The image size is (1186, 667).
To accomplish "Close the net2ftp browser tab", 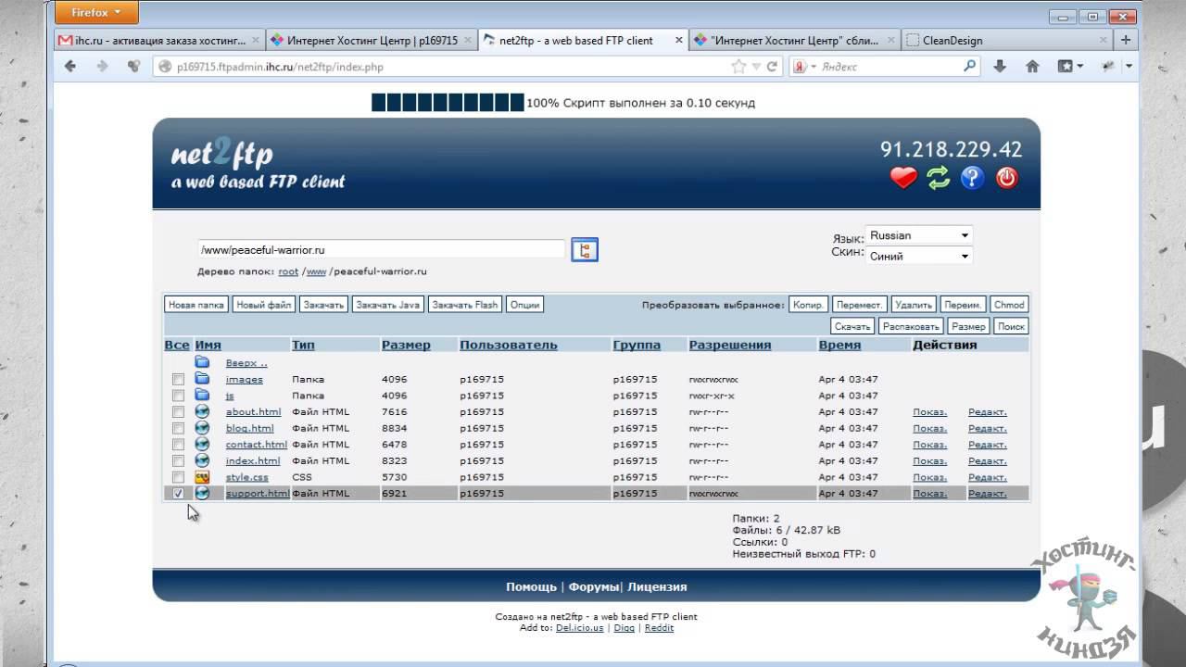I will click(679, 41).
